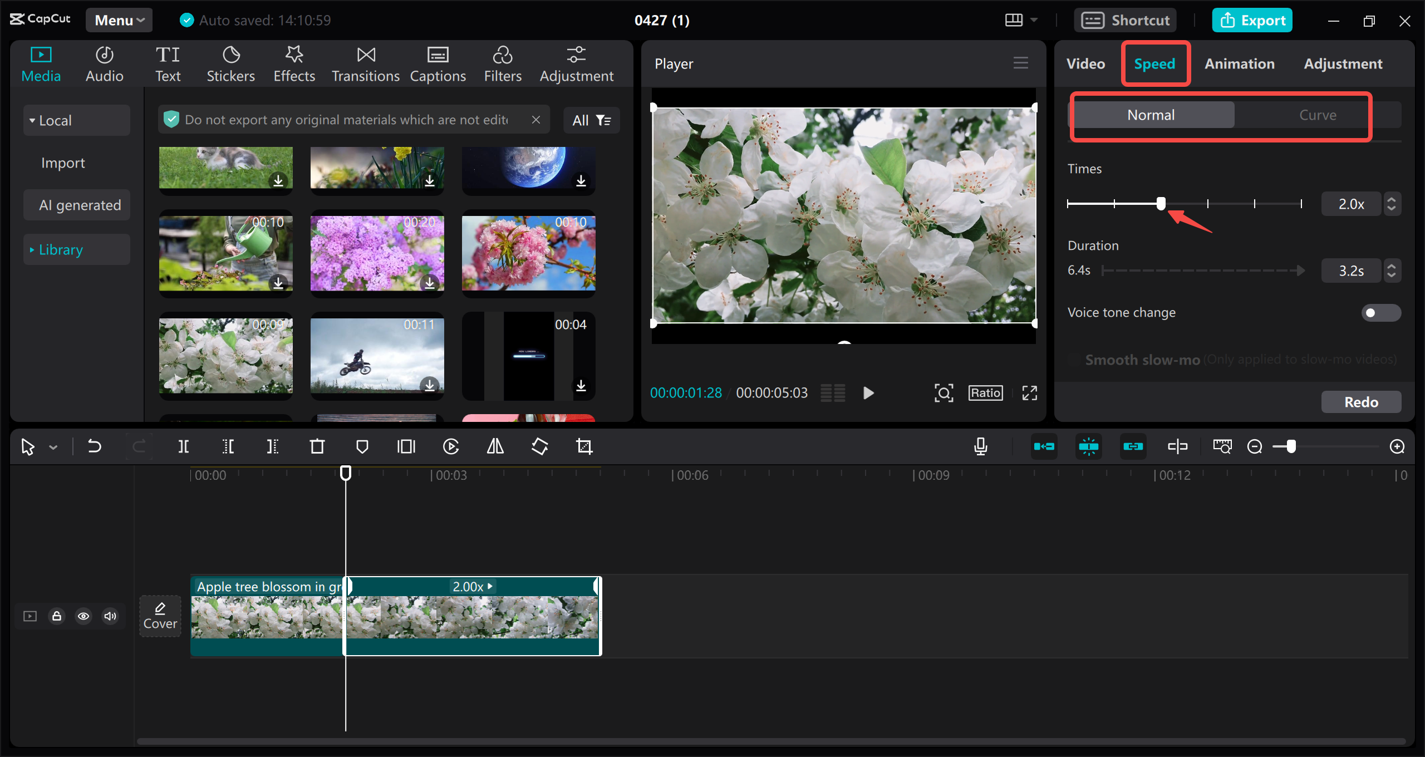Open the Transitions panel
Image resolution: width=1425 pixels, height=757 pixels.
pyautogui.click(x=366, y=65)
